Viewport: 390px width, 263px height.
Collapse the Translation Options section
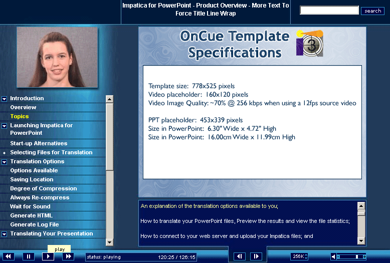tap(4, 162)
